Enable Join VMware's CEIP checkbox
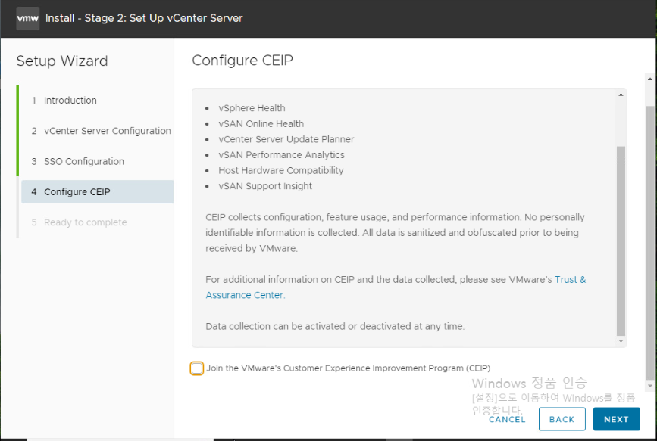 pyautogui.click(x=197, y=368)
